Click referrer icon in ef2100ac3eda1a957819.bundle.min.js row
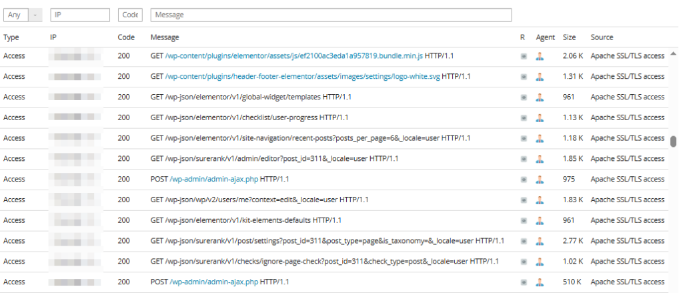The height and width of the screenshot is (293, 683). pos(524,56)
